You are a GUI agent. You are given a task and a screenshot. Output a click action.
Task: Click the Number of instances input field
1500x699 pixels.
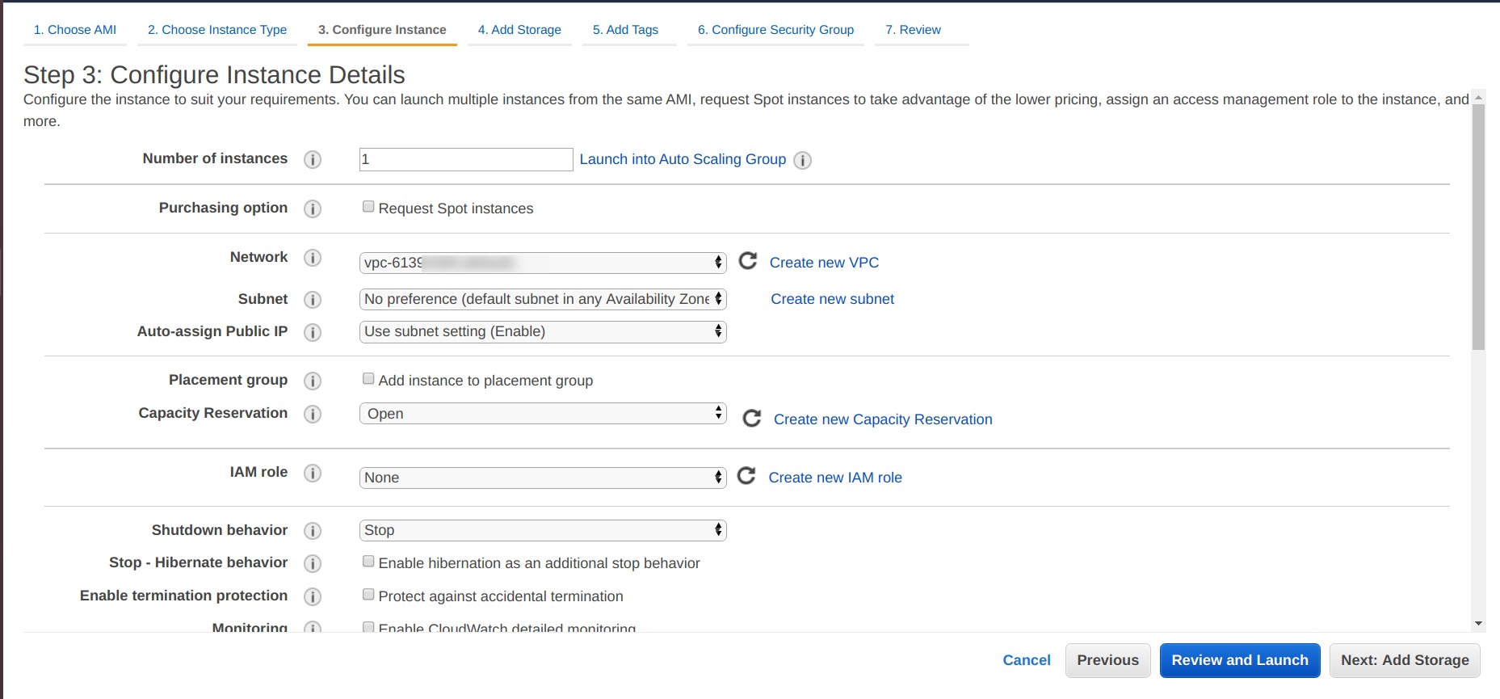(465, 159)
